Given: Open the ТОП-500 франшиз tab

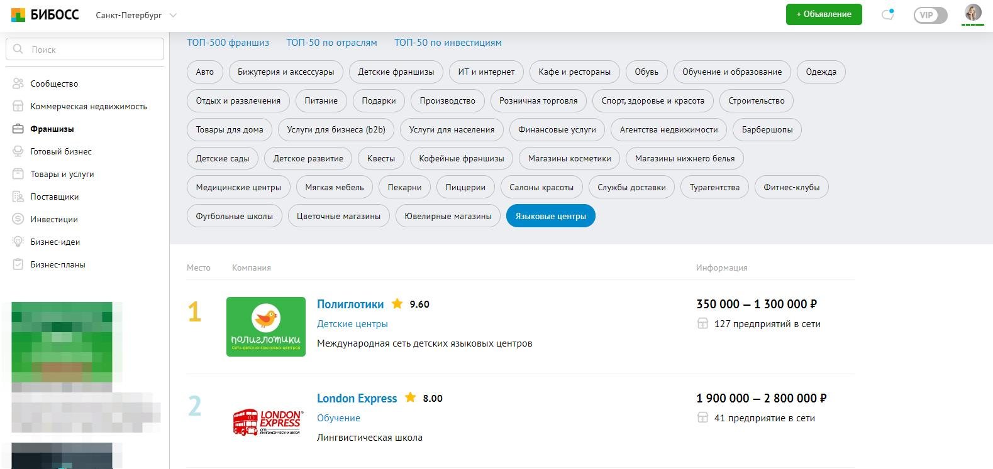Looking at the screenshot, I should (x=228, y=43).
